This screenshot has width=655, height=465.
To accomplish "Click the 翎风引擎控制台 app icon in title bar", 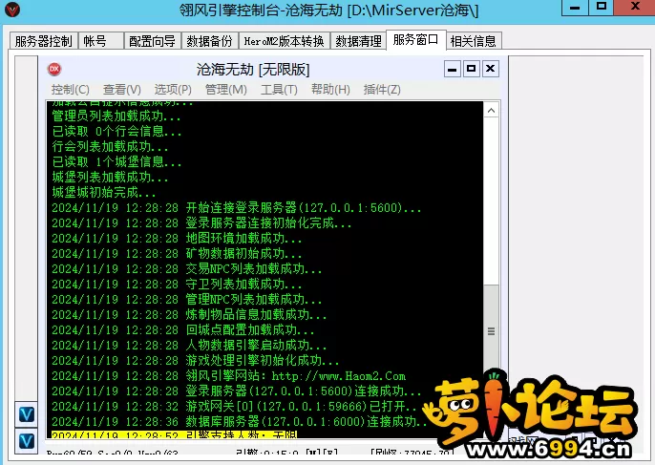I will pyautogui.click(x=12, y=10).
